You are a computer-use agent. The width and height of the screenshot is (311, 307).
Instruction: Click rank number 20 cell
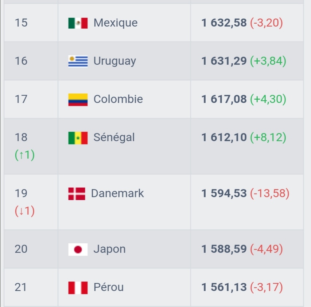pyautogui.click(x=31, y=249)
